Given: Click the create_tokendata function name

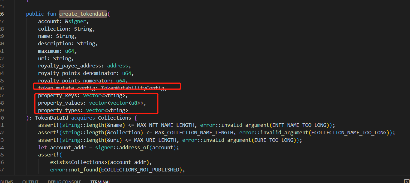Looking at the screenshot, I should click(83, 13).
